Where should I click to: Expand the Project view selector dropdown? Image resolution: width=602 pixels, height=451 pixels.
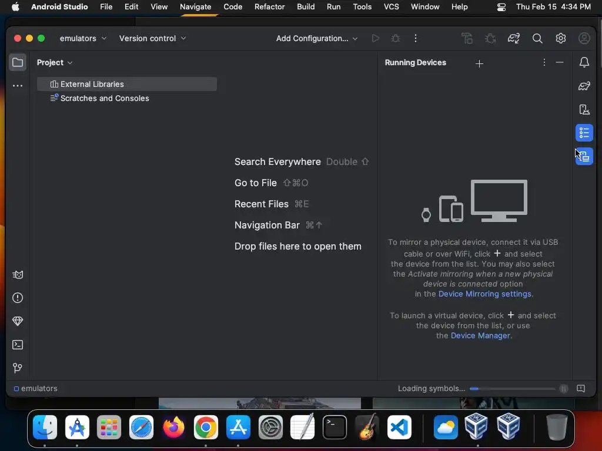[55, 62]
